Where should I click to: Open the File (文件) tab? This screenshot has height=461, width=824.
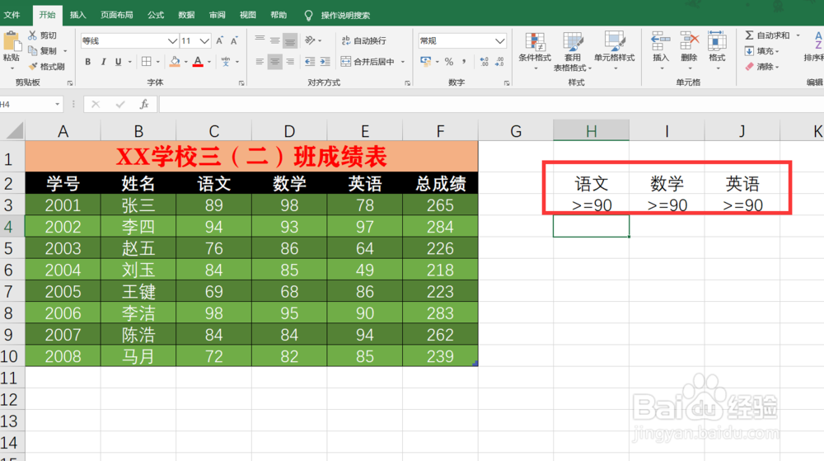point(12,15)
